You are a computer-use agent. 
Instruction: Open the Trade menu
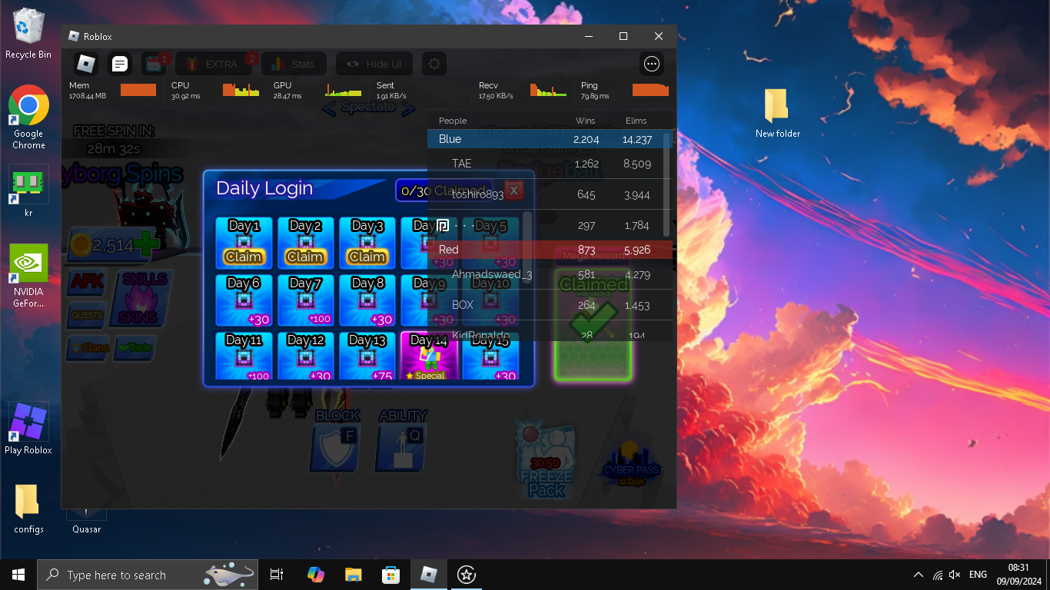tap(135, 348)
